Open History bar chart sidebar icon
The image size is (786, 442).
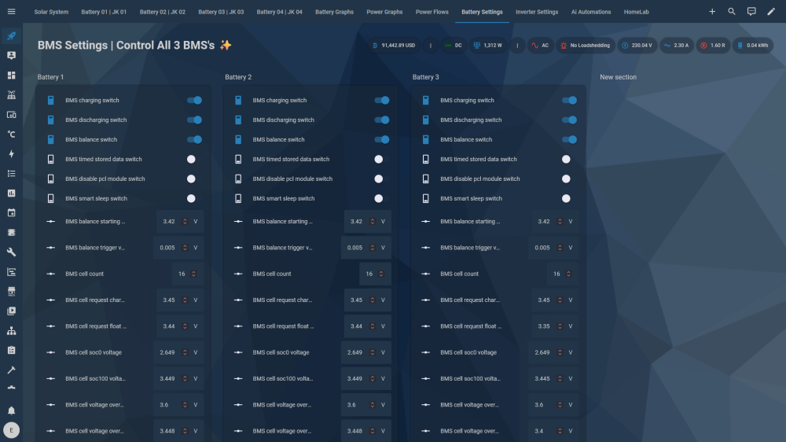click(x=11, y=193)
